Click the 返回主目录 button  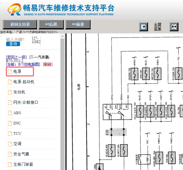click(20, 25)
